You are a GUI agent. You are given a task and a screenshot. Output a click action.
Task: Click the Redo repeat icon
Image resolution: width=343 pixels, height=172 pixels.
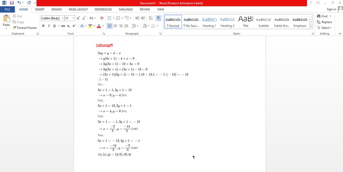tap(29, 3)
